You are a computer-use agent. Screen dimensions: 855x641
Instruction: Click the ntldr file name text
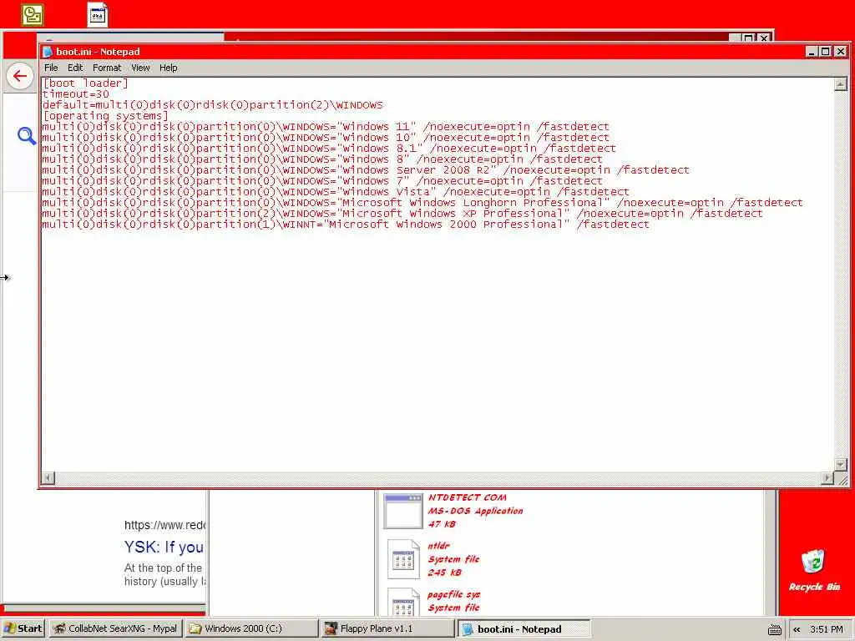(438, 546)
